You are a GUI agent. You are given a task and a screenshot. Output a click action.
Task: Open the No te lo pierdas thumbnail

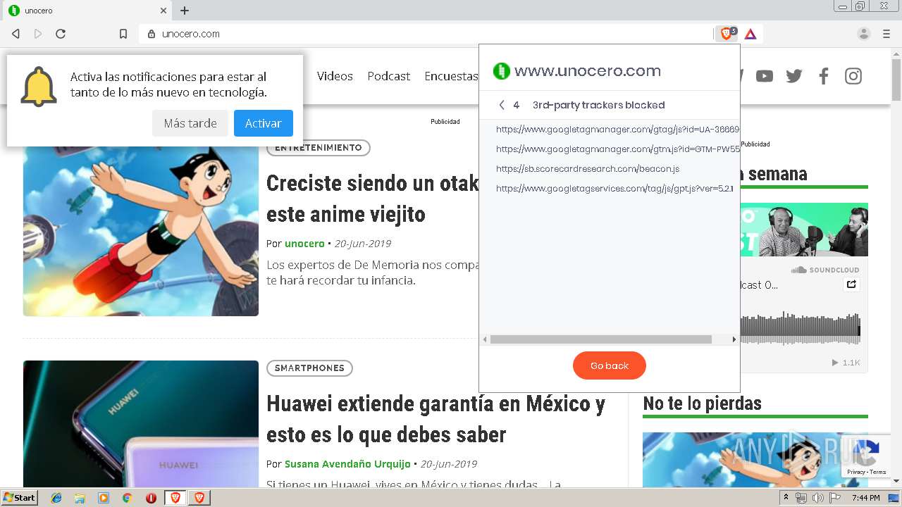(755, 461)
